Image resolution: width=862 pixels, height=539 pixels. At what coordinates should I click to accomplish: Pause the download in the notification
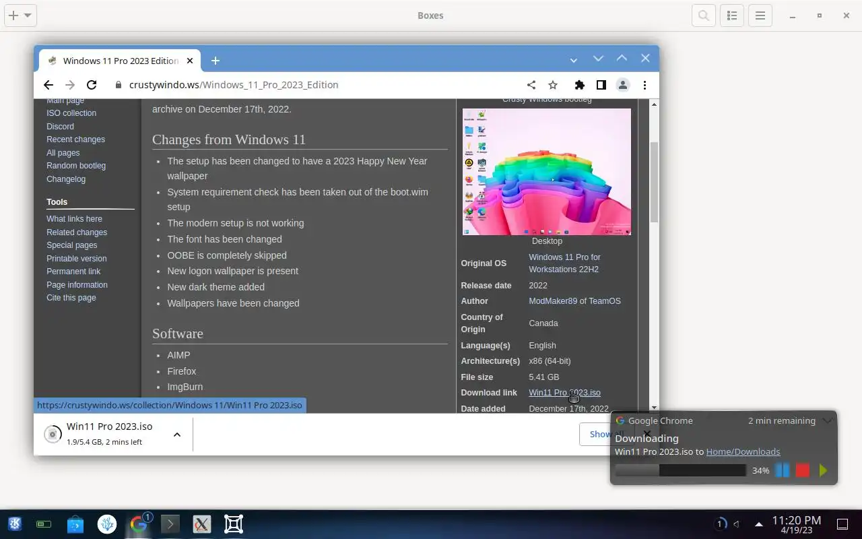(782, 470)
